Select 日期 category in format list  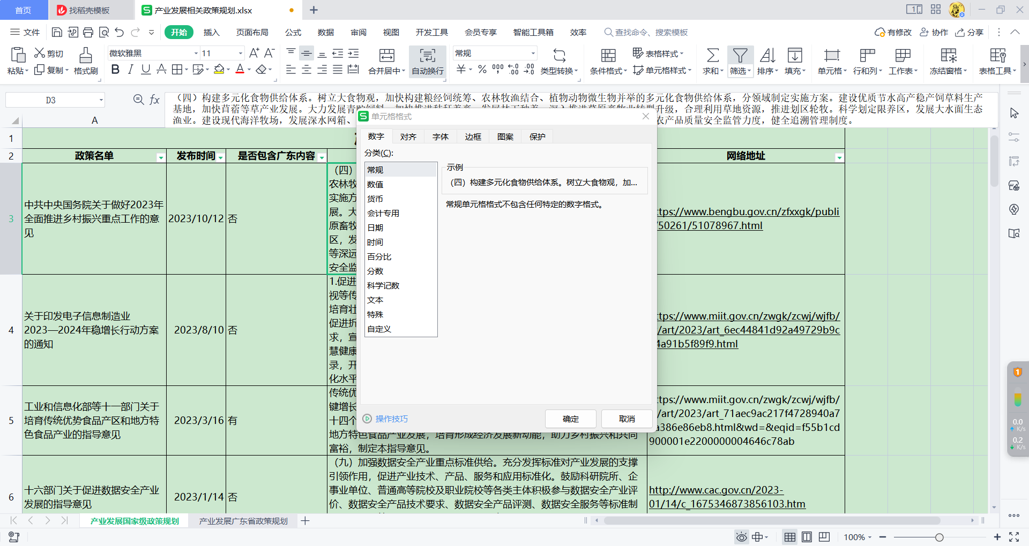click(401, 227)
